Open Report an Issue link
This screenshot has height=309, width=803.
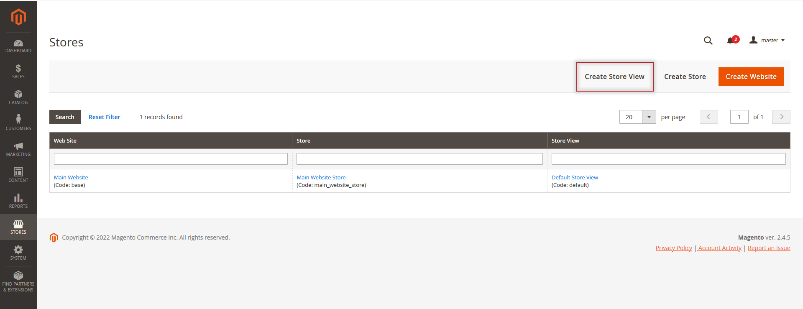point(769,248)
